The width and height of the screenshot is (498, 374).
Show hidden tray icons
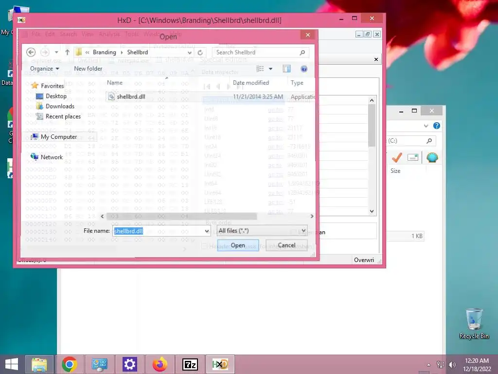pos(429,365)
